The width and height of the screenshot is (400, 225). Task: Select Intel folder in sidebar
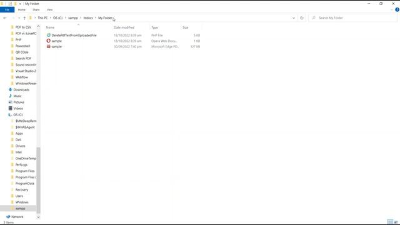[19, 152]
